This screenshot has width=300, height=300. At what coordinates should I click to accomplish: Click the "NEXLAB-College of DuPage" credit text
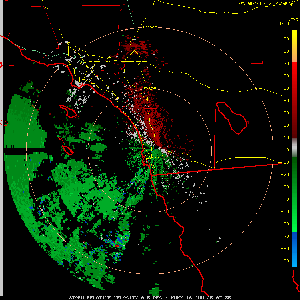[267, 4]
